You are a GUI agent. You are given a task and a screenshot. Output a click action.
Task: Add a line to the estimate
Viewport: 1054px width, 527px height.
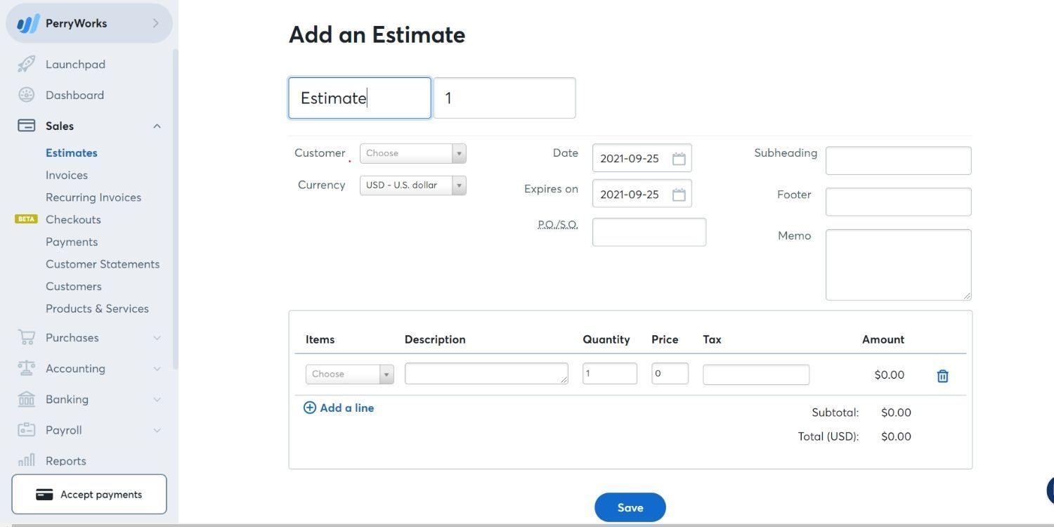point(339,408)
